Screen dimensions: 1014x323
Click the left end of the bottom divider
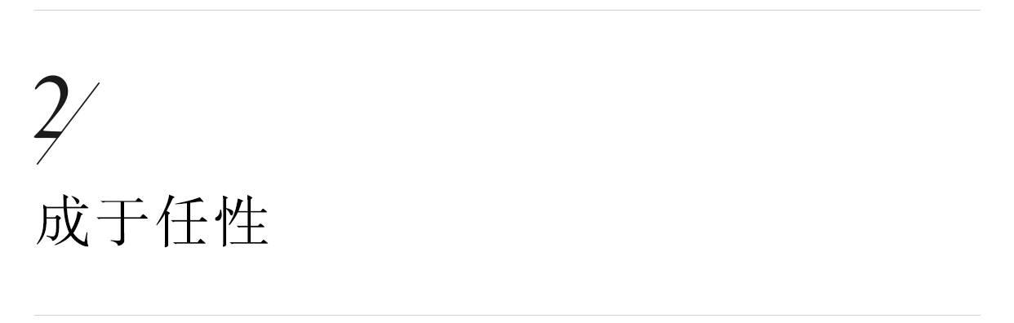coord(37,315)
